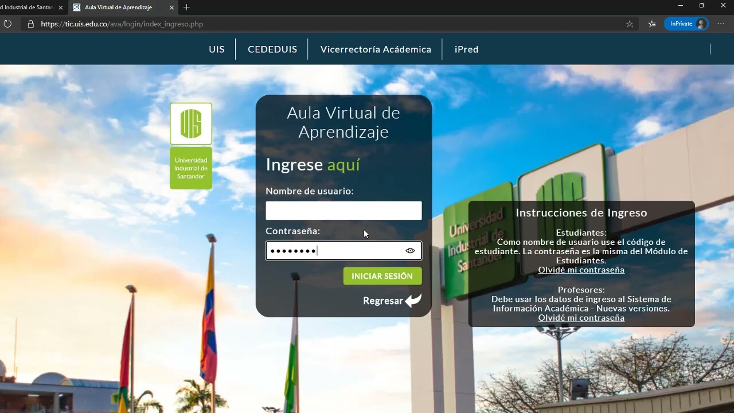Open browser settings ellipsis menu

[x=721, y=24]
